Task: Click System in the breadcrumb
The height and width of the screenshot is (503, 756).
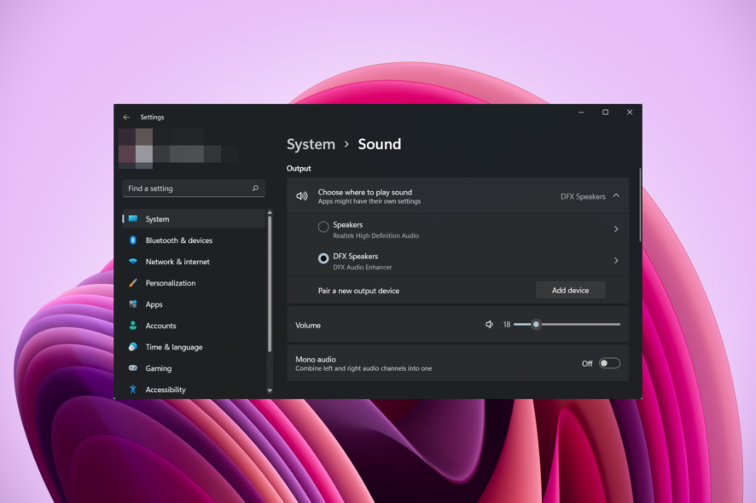Action: (x=311, y=144)
